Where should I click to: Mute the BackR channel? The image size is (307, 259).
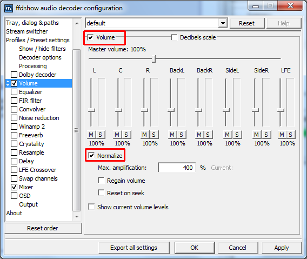pos(199,135)
